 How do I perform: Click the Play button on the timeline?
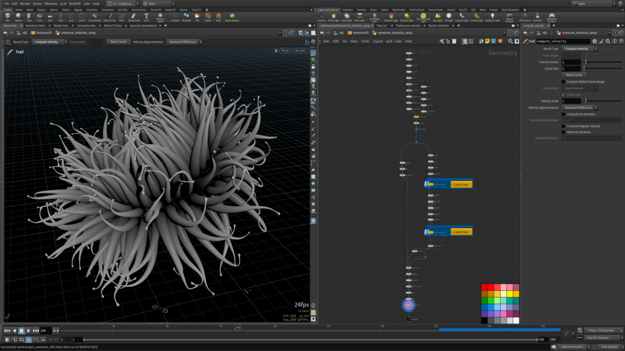[28, 331]
